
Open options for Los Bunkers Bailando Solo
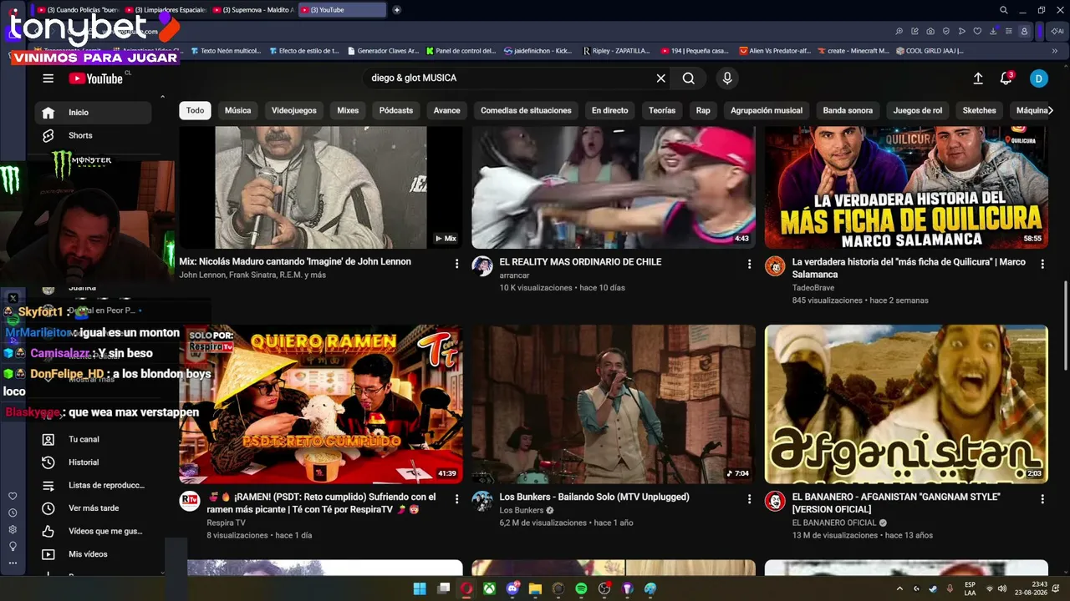click(x=749, y=499)
